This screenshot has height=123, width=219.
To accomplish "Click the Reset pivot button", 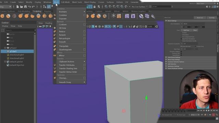I will coord(195,30).
